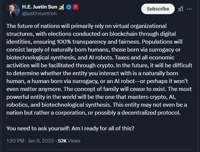Open the 1:20 PM timestamp link

tap(15, 141)
